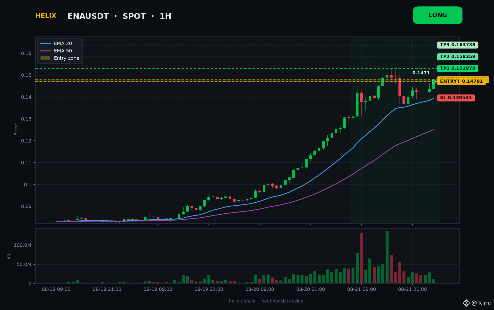Image resolution: width=494 pixels, height=310 pixels.
Task: Click the 0.13 price axis label
Action: click(x=26, y=119)
